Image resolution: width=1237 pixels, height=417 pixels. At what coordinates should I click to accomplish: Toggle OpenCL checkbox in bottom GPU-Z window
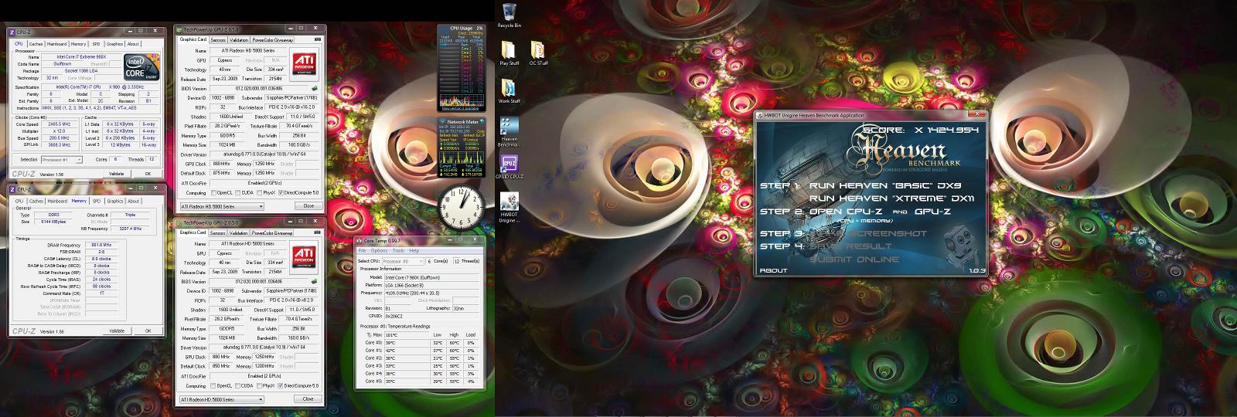[x=213, y=385]
